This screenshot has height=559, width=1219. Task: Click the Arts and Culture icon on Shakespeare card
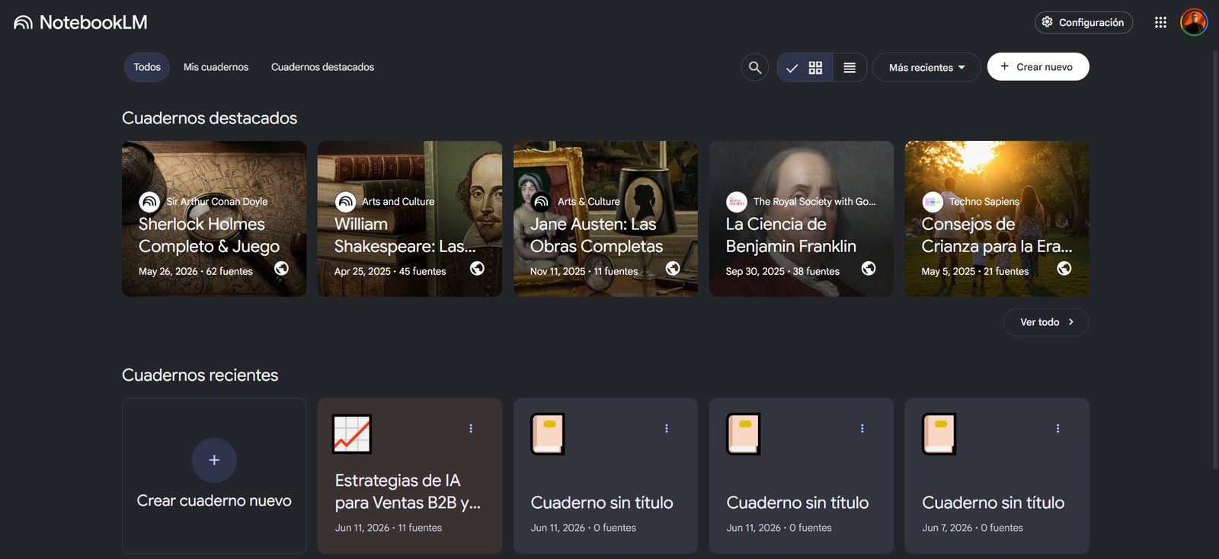coord(345,202)
